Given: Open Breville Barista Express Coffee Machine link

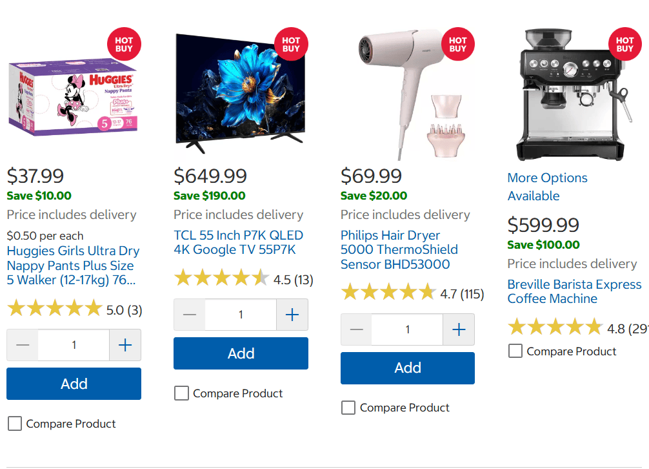Looking at the screenshot, I should point(574,291).
